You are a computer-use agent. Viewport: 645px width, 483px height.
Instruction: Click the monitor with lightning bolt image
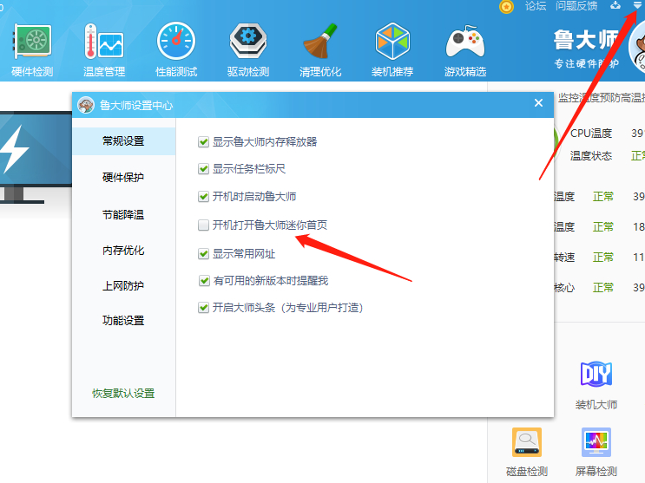(36, 158)
